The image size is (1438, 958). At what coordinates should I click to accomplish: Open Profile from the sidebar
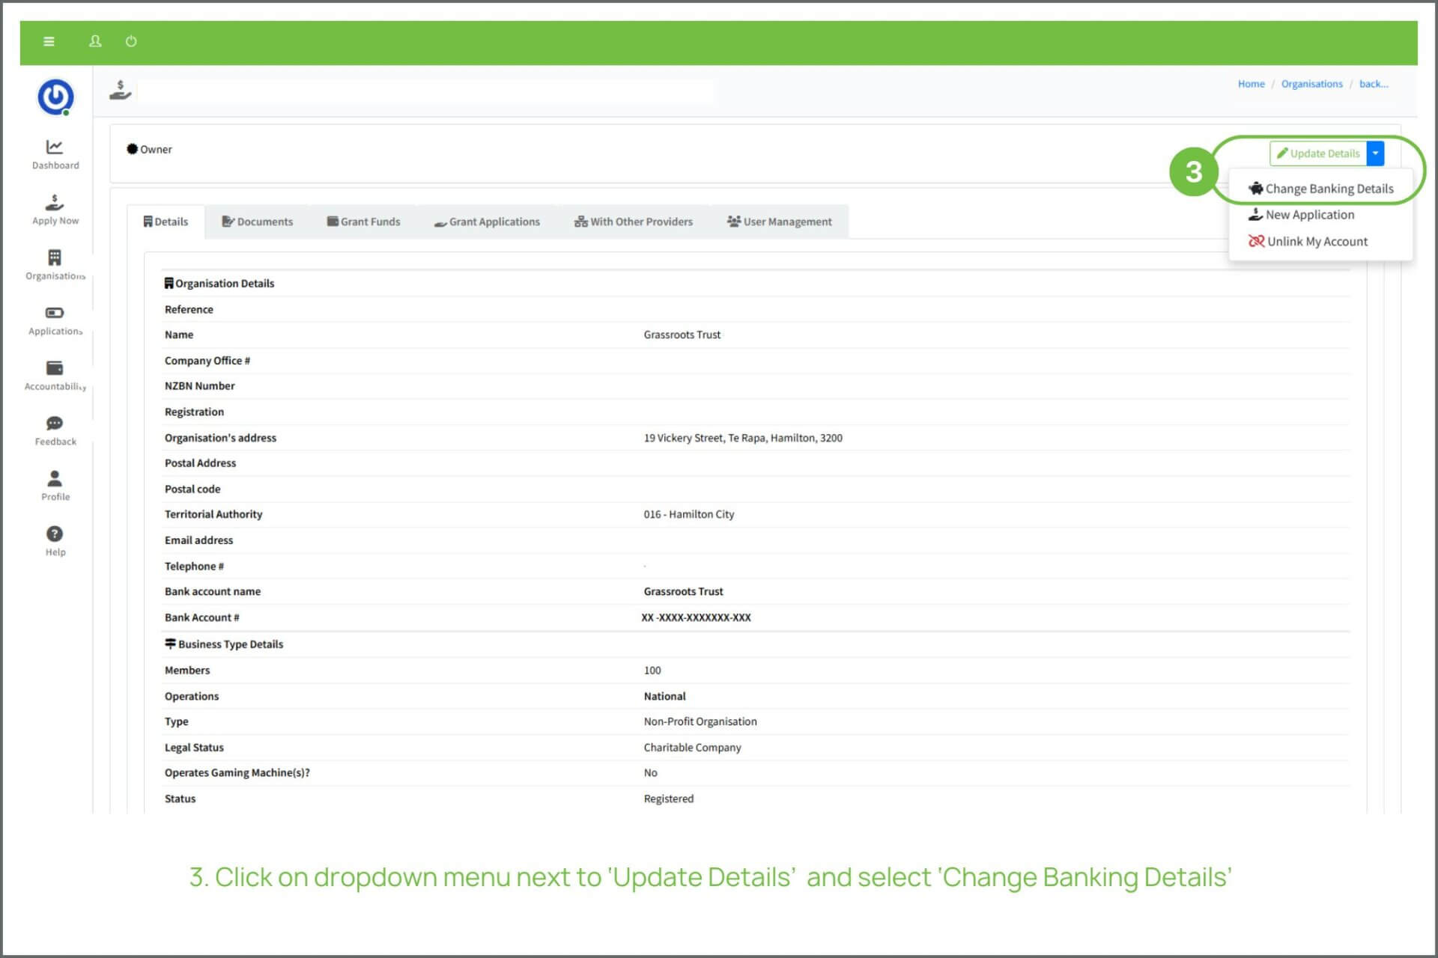click(x=55, y=485)
